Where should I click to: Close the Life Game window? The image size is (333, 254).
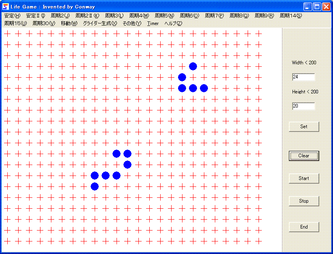click(x=326, y=7)
